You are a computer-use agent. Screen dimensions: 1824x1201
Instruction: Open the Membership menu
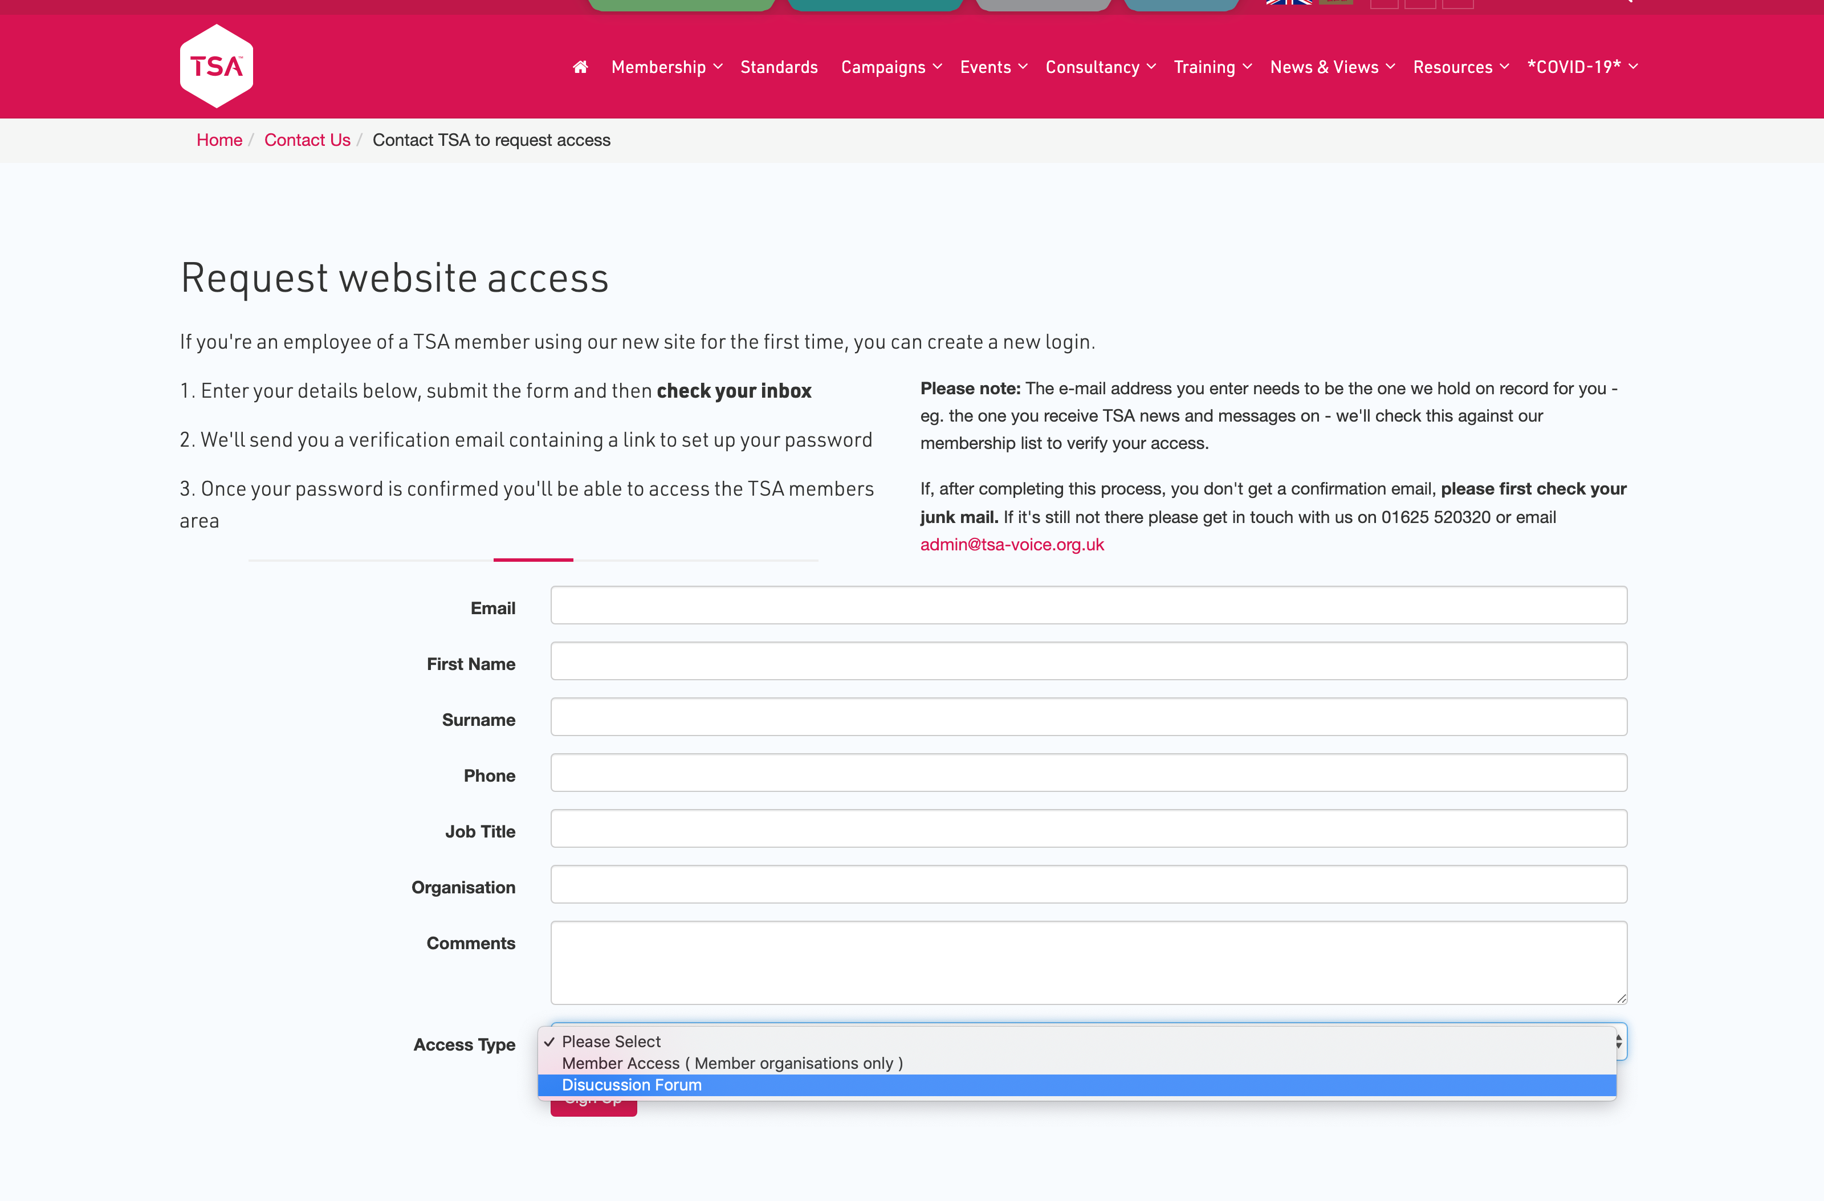point(666,67)
